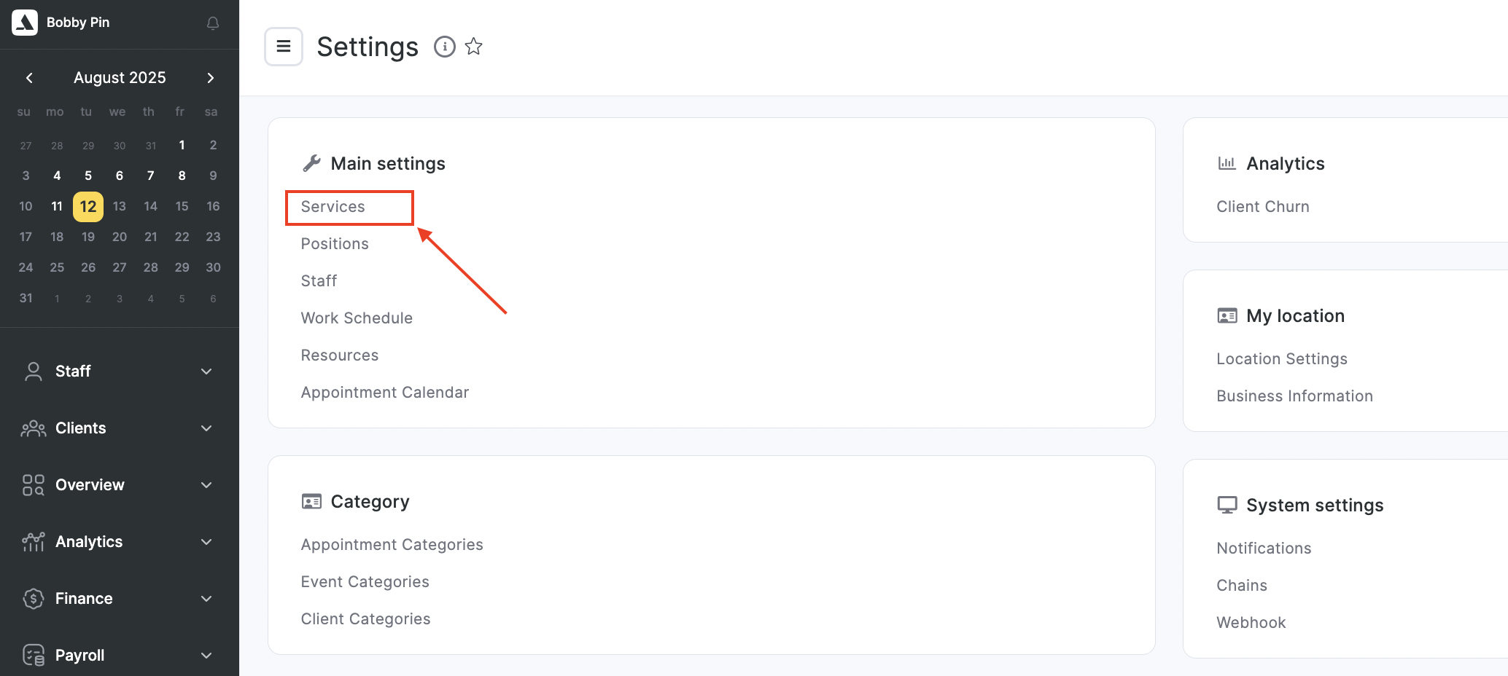
Task: Open the Services settings link
Action: pos(333,207)
